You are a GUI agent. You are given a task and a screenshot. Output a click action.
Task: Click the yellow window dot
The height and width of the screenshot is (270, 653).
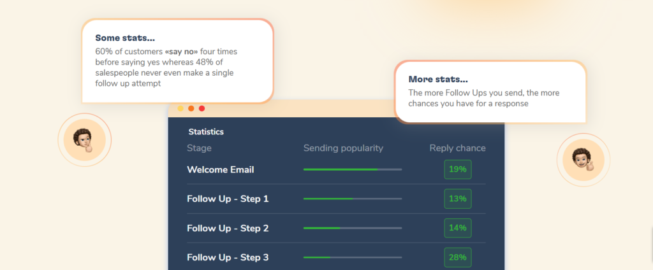click(x=180, y=109)
